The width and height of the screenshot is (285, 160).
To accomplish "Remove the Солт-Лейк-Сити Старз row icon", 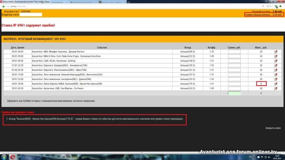I will click(x=276, y=56).
